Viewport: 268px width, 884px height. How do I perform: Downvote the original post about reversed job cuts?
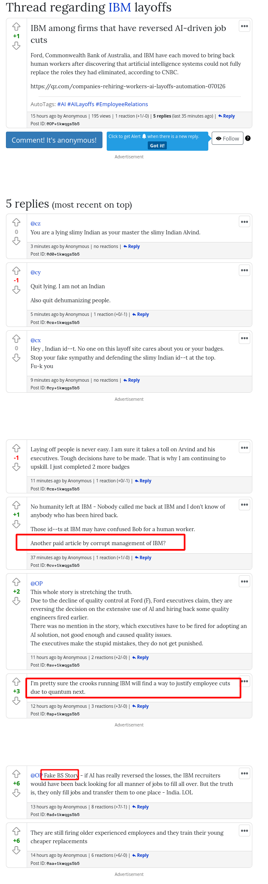(x=17, y=46)
